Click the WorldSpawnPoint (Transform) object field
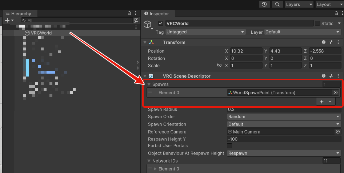 click(x=280, y=92)
